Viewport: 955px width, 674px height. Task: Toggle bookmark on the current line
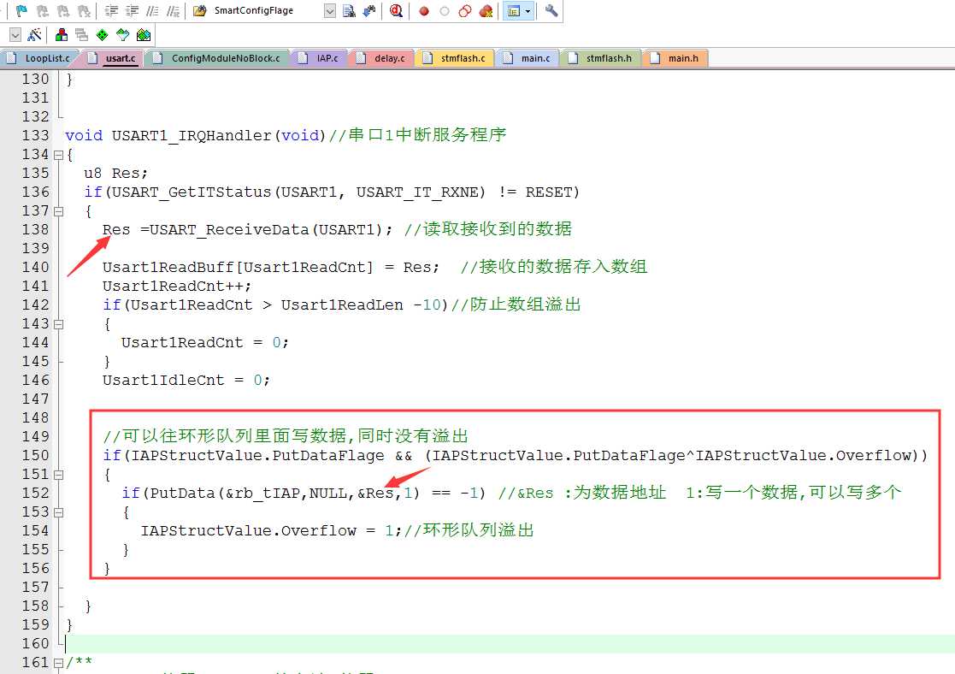click(x=22, y=10)
